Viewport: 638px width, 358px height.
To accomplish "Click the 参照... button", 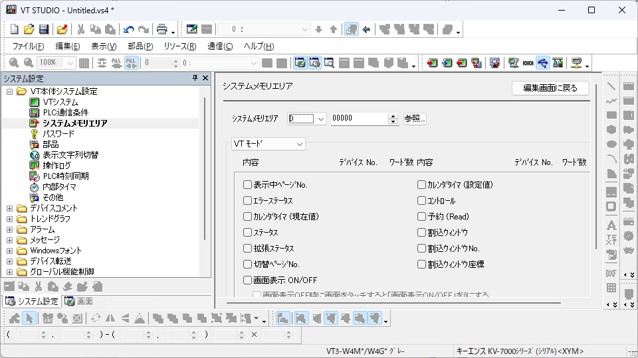I will (x=414, y=119).
